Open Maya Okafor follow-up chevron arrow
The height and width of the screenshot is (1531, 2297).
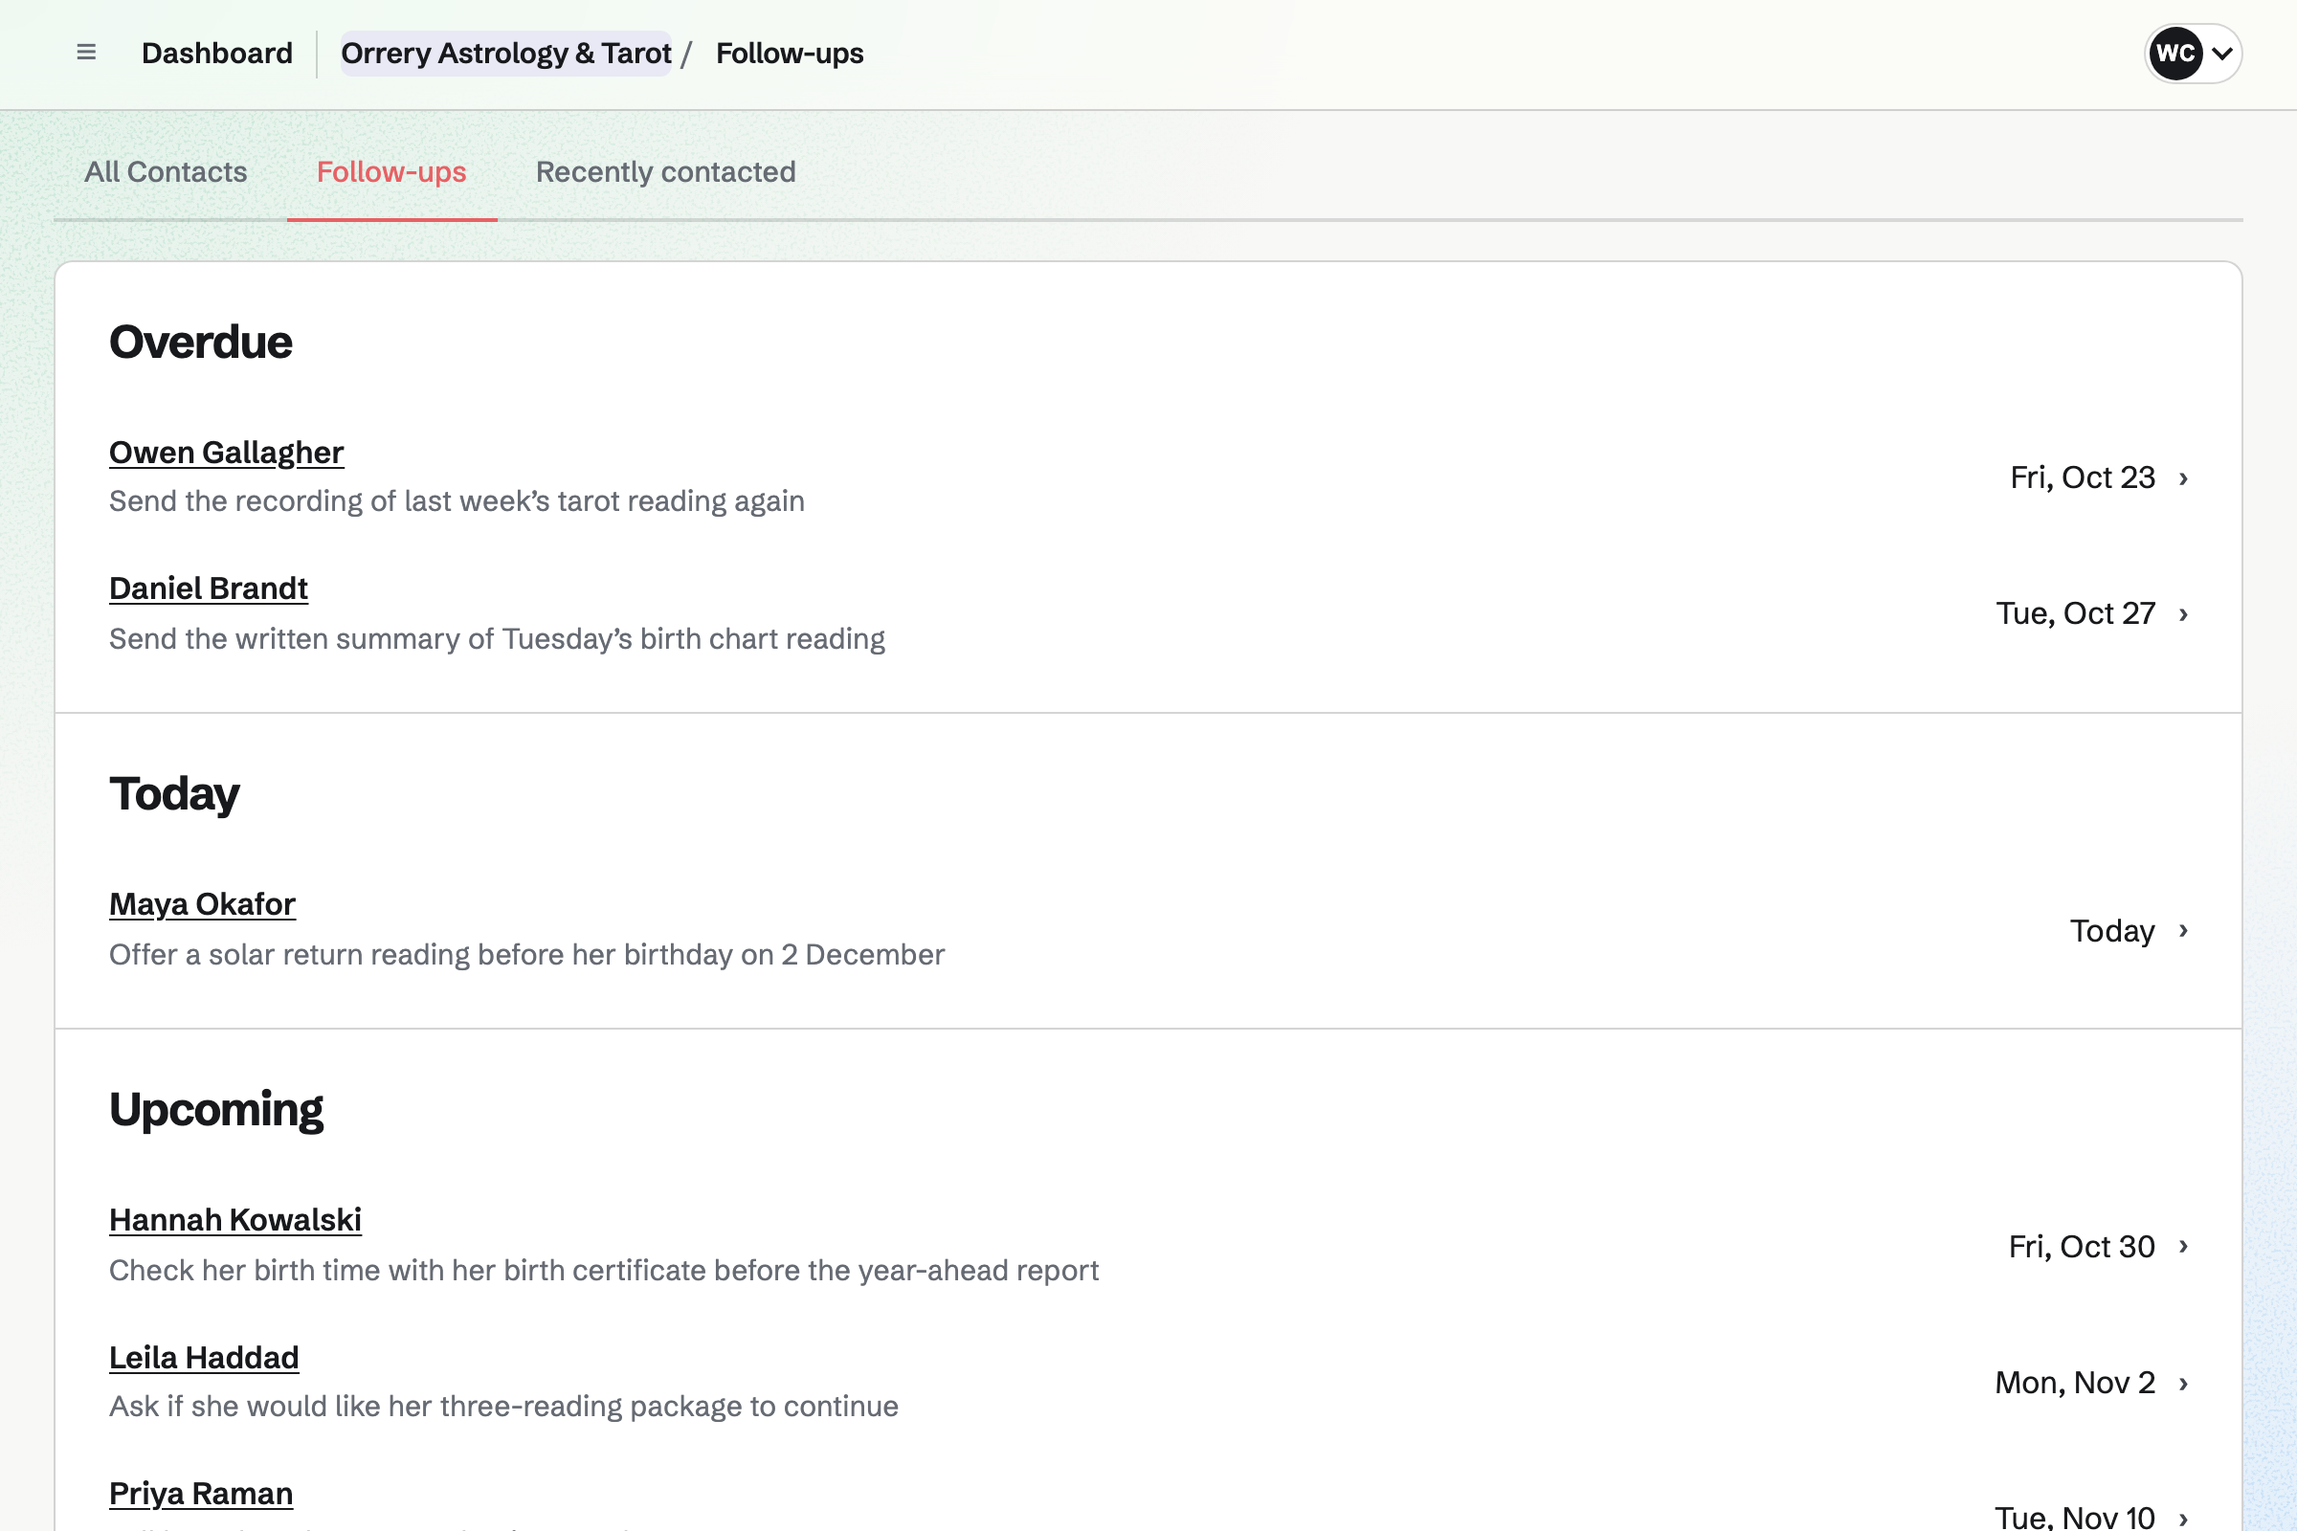[x=2184, y=930]
